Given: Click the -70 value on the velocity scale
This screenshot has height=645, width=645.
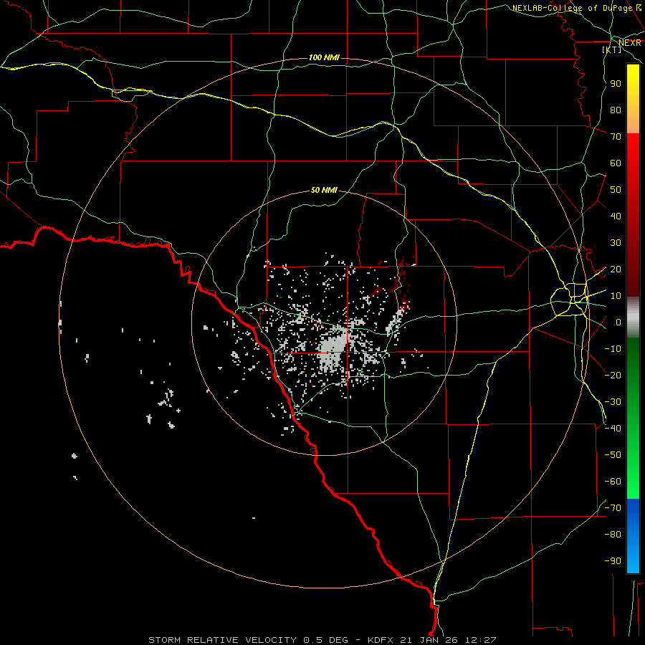Looking at the screenshot, I should point(613,508).
